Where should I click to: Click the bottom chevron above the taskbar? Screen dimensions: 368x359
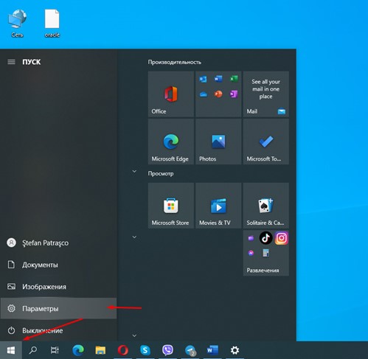click(x=134, y=335)
